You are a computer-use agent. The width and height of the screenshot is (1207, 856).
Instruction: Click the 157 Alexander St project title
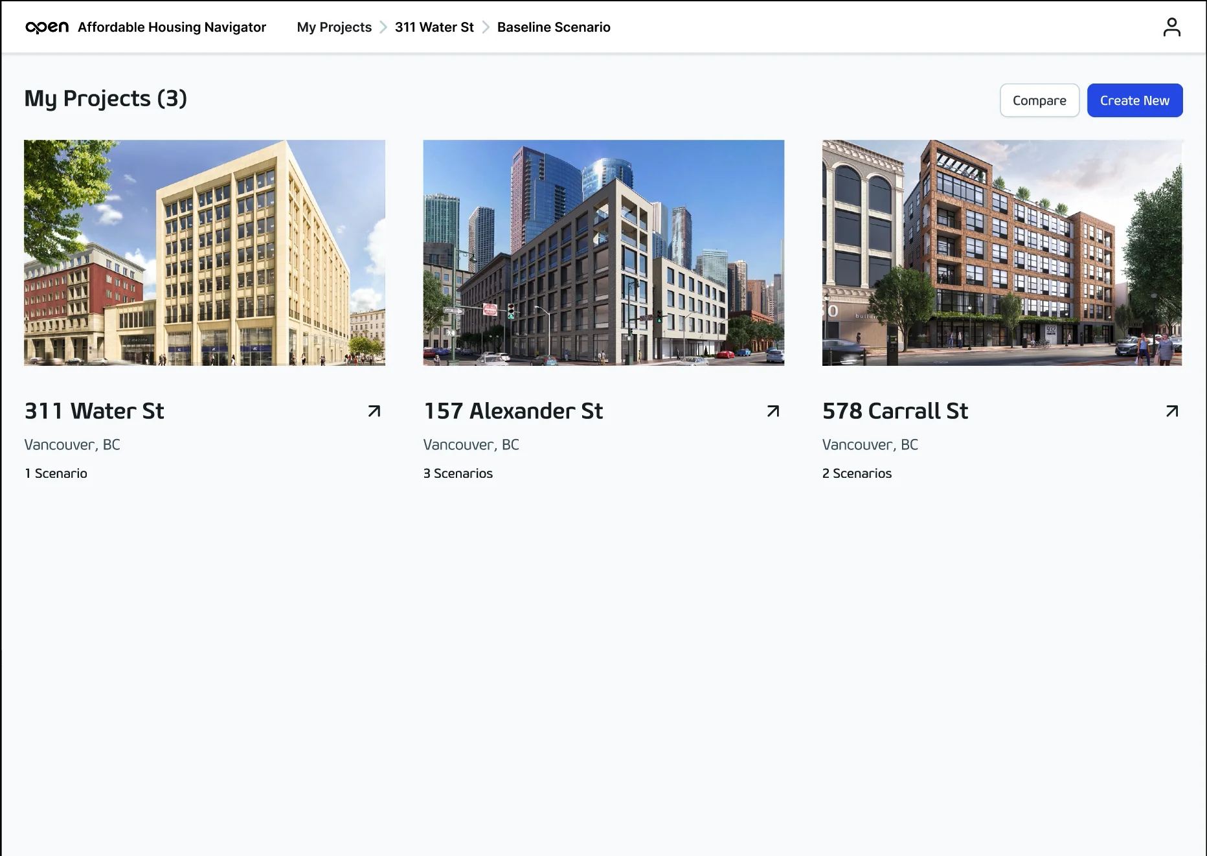513,411
